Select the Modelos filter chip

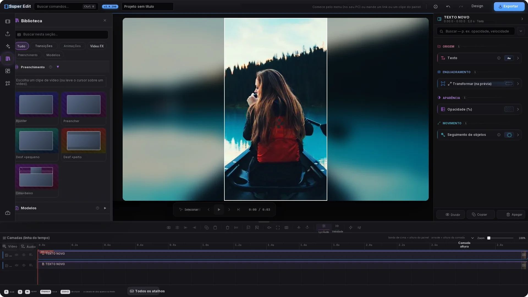pos(53,55)
